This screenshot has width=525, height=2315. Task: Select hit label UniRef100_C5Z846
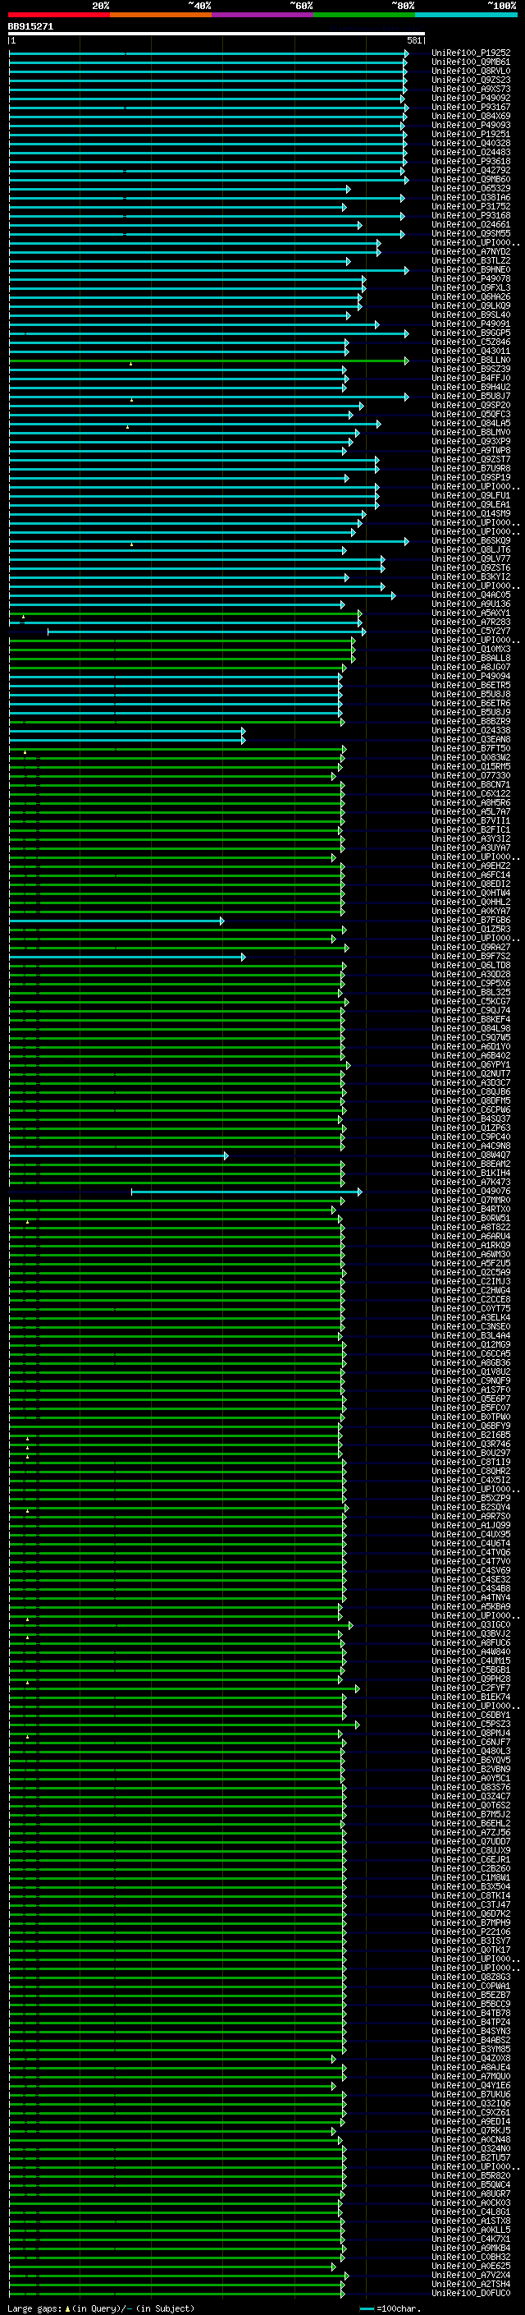(471, 342)
